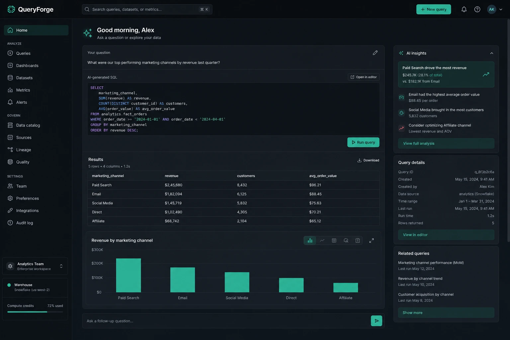Click the q_8f3b2c6a query ID
The height and width of the screenshot is (340, 510).
(x=484, y=172)
